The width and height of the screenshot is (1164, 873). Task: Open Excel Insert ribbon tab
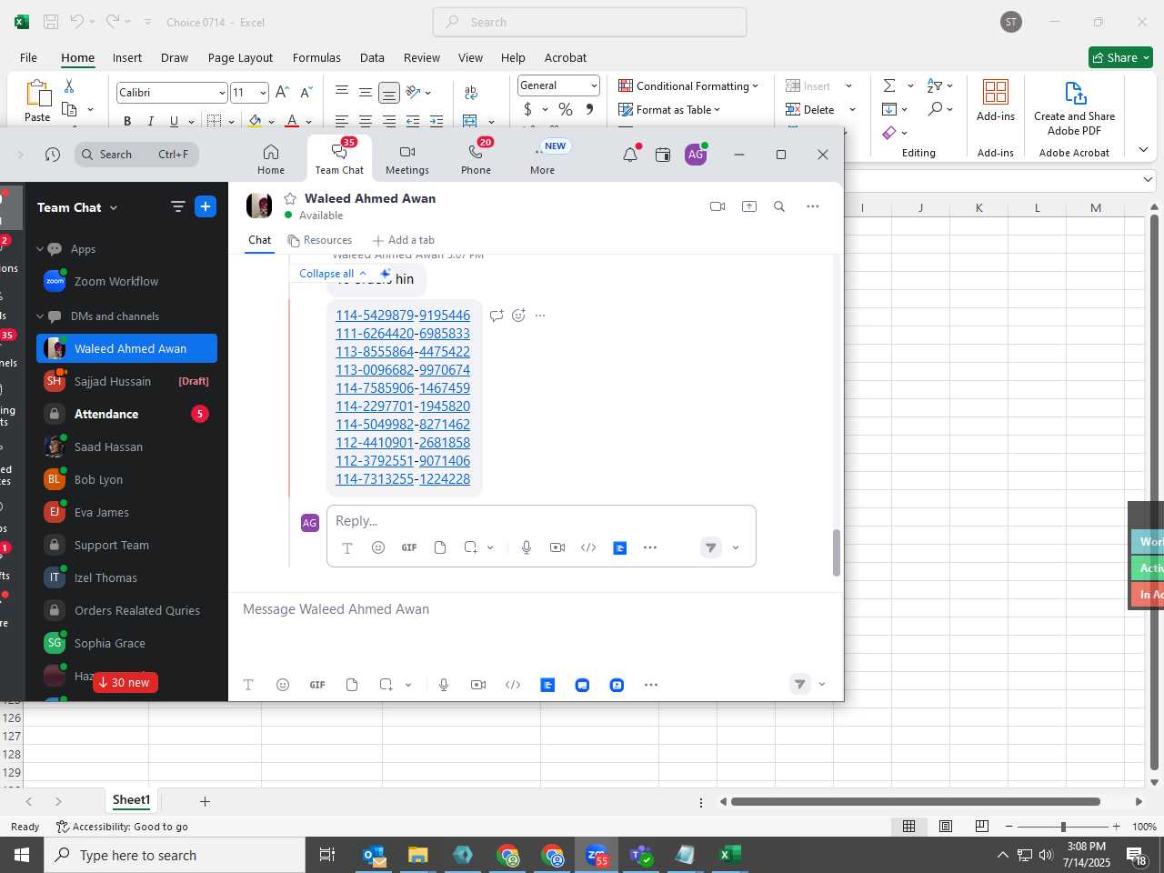pos(127,57)
